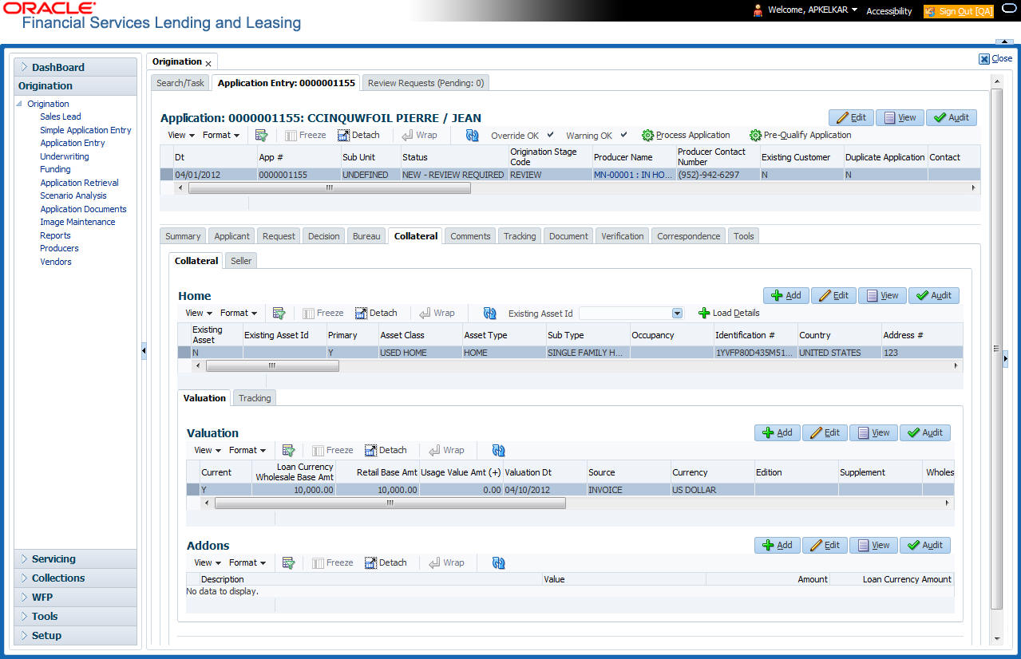Open the Format menu in Application toolbar

click(221, 136)
